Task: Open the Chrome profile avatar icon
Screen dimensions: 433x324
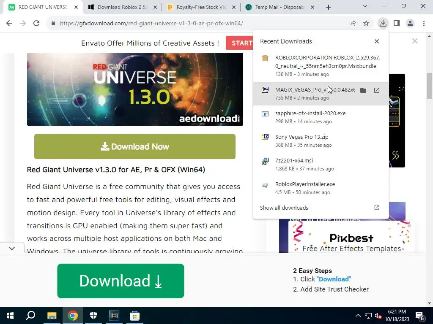Action: coord(410,24)
